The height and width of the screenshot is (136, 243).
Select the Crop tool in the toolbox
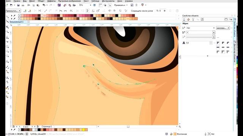[7, 27]
